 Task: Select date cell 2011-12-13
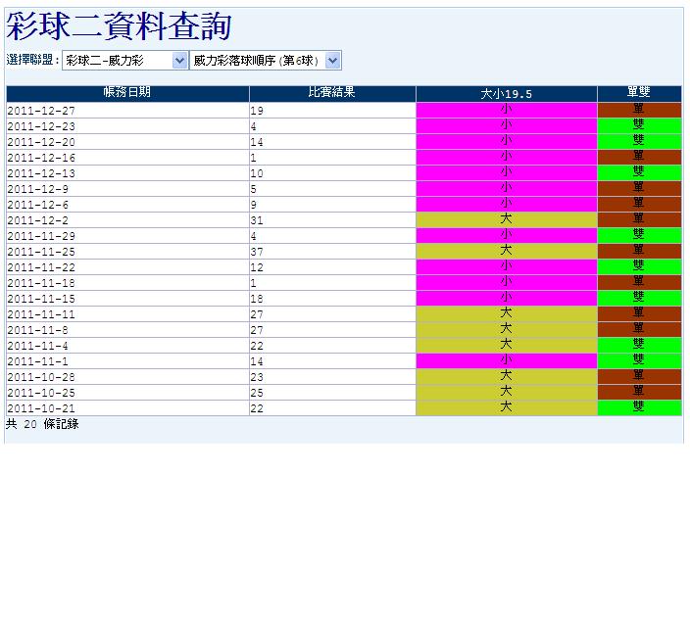pyautogui.click(x=127, y=173)
